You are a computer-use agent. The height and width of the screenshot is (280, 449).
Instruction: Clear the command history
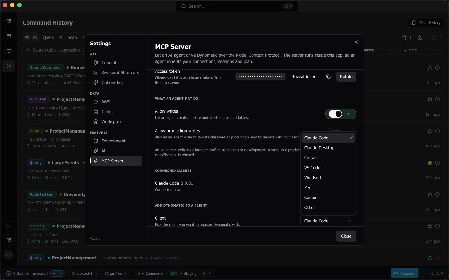pyautogui.click(x=426, y=23)
